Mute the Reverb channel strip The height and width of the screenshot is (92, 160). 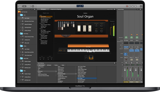(130, 79)
